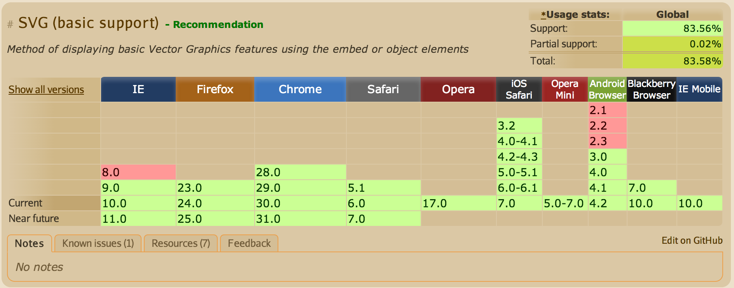
Task: Select the unsupported Android 2.2 cell
Action: pyautogui.click(x=607, y=125)
